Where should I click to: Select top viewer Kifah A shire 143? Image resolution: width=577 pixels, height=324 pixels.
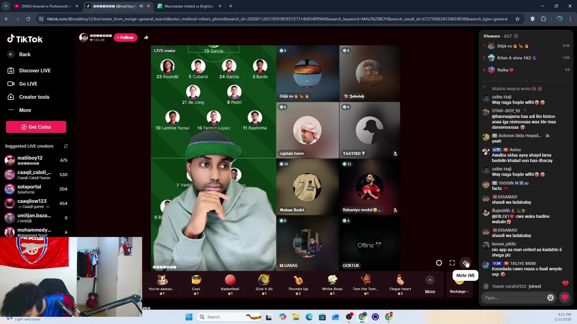[x=527, y=58]
